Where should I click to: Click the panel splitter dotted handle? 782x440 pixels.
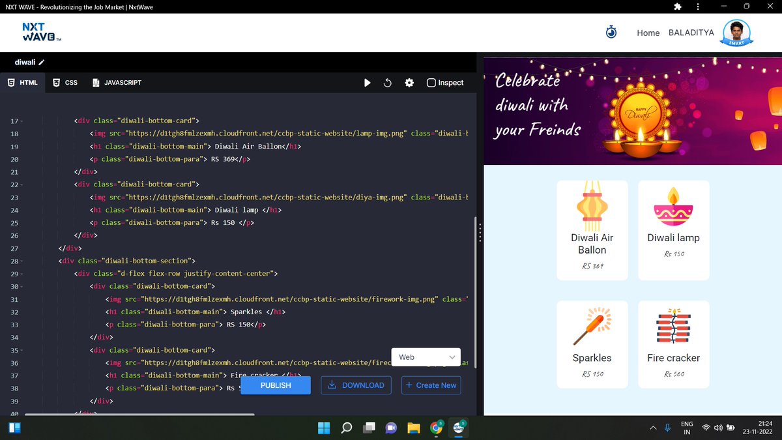click(x=480, y=233)
